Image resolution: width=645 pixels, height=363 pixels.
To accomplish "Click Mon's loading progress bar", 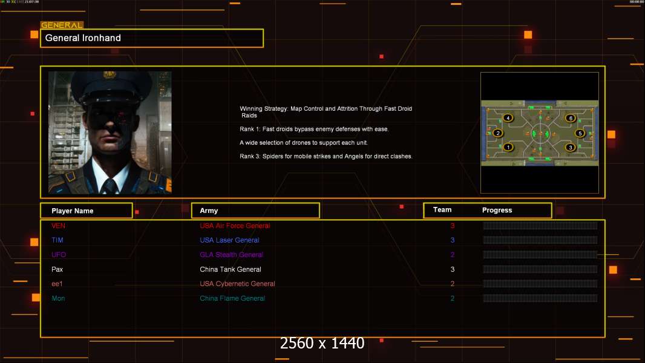I will 540,298.
